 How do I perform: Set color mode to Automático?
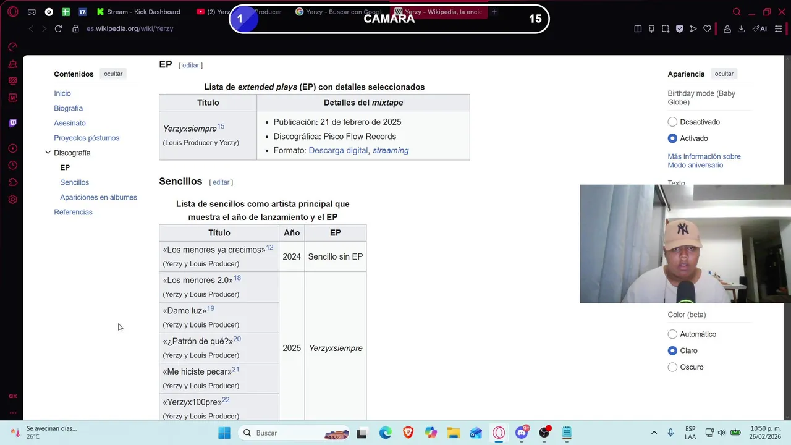click(672, 334)
